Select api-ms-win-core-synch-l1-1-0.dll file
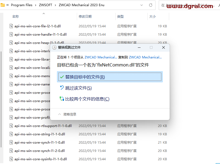The image size is (220, 164). (x=40, y=142)
